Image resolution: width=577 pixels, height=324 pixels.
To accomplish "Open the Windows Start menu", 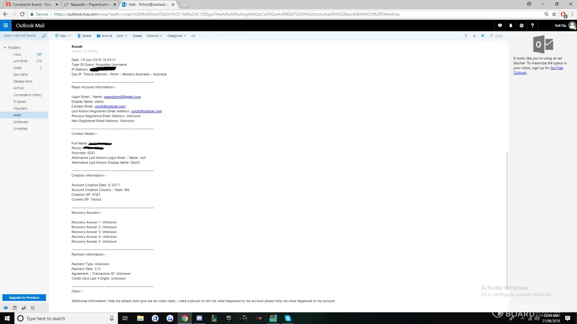I will click(x=7, y=318).
